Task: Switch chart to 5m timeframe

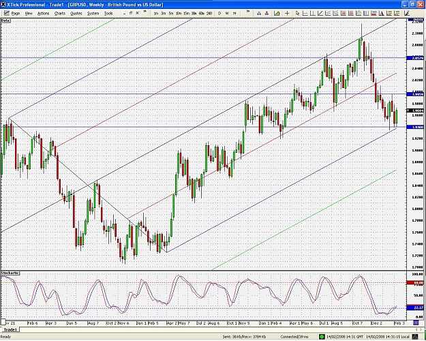Action: pyautogui.click(x=171, y=13)
